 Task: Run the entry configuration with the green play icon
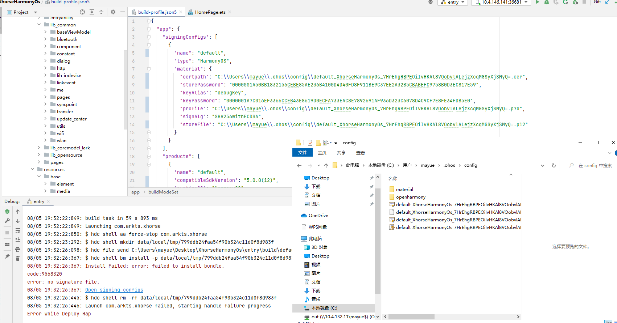[x=538, y=2]
